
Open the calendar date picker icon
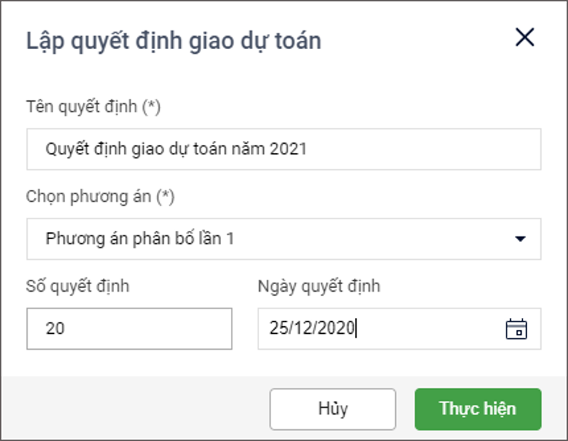click(516, 328)
